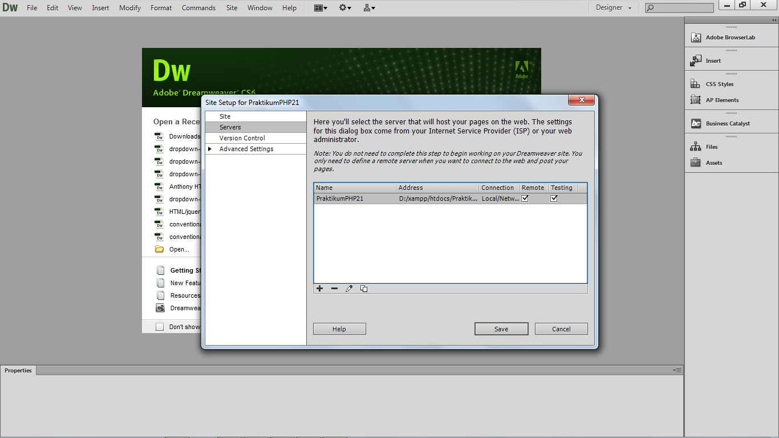This screenshot has height=438, width=779.
Task: Delete the selected server with the minus icon
Action: [x=334, y=289]
